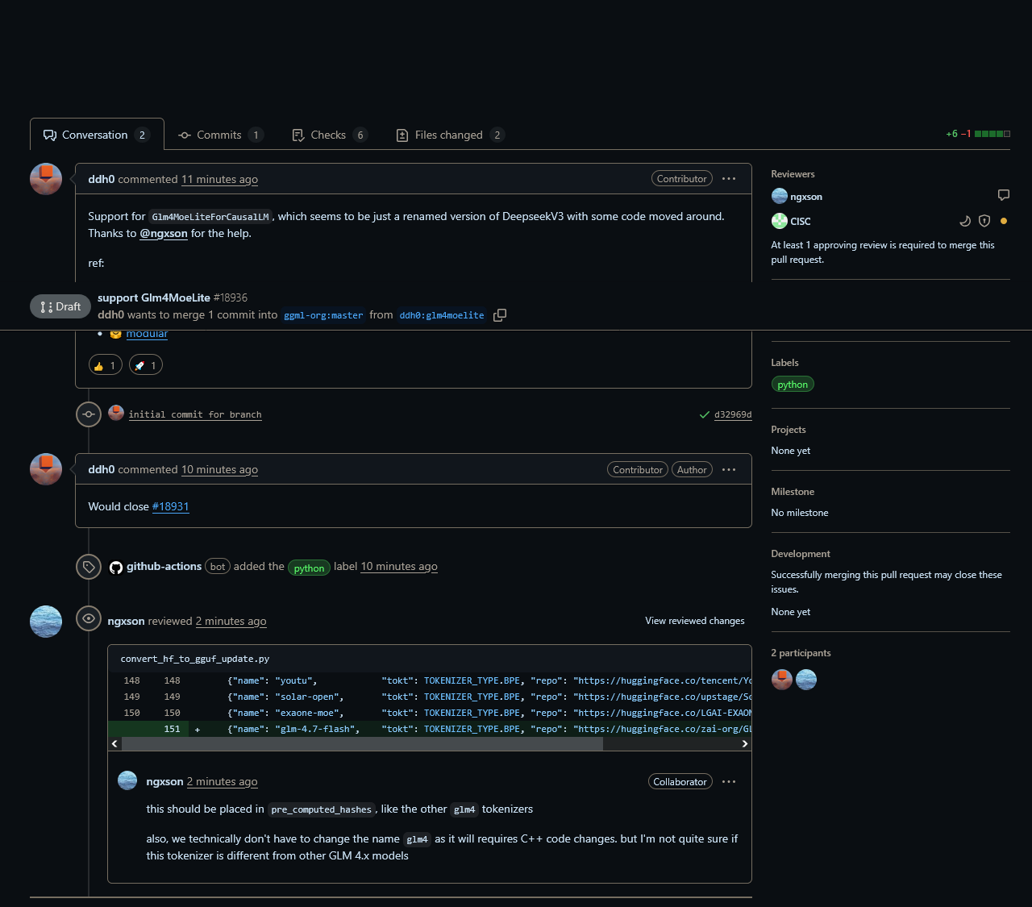
Task: Click the Projects sidebar heading
Action: click(x=789, y=430)
